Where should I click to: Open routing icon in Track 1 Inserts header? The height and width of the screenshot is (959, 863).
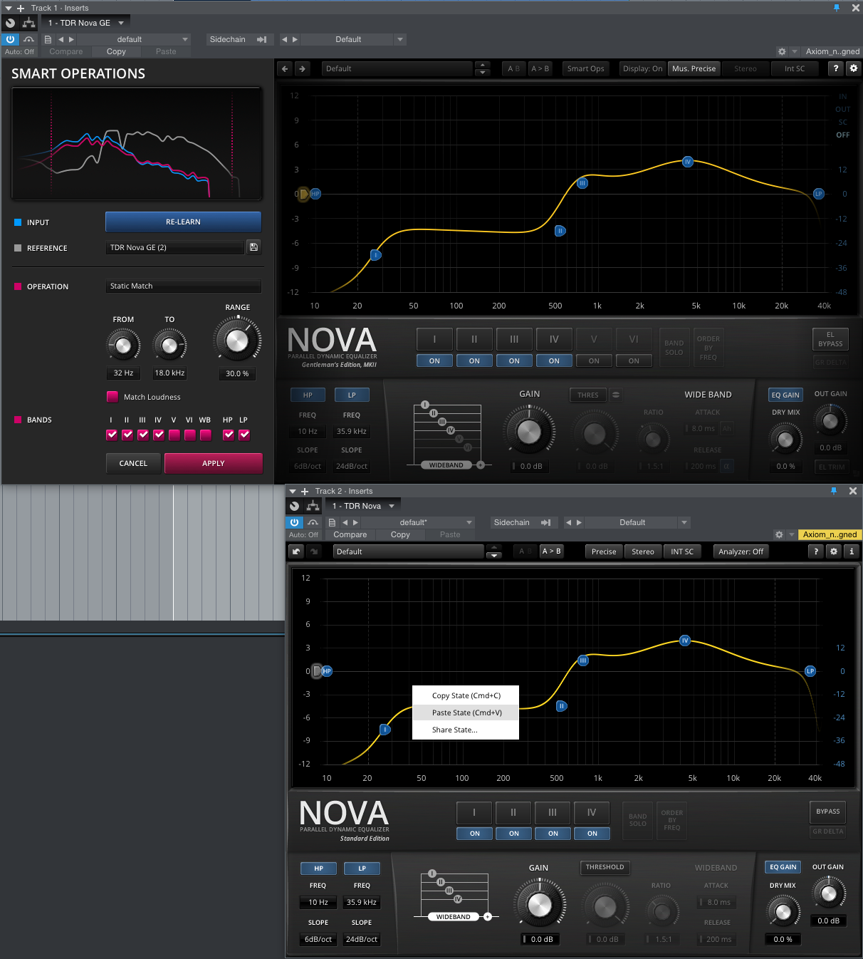(29, 23)
